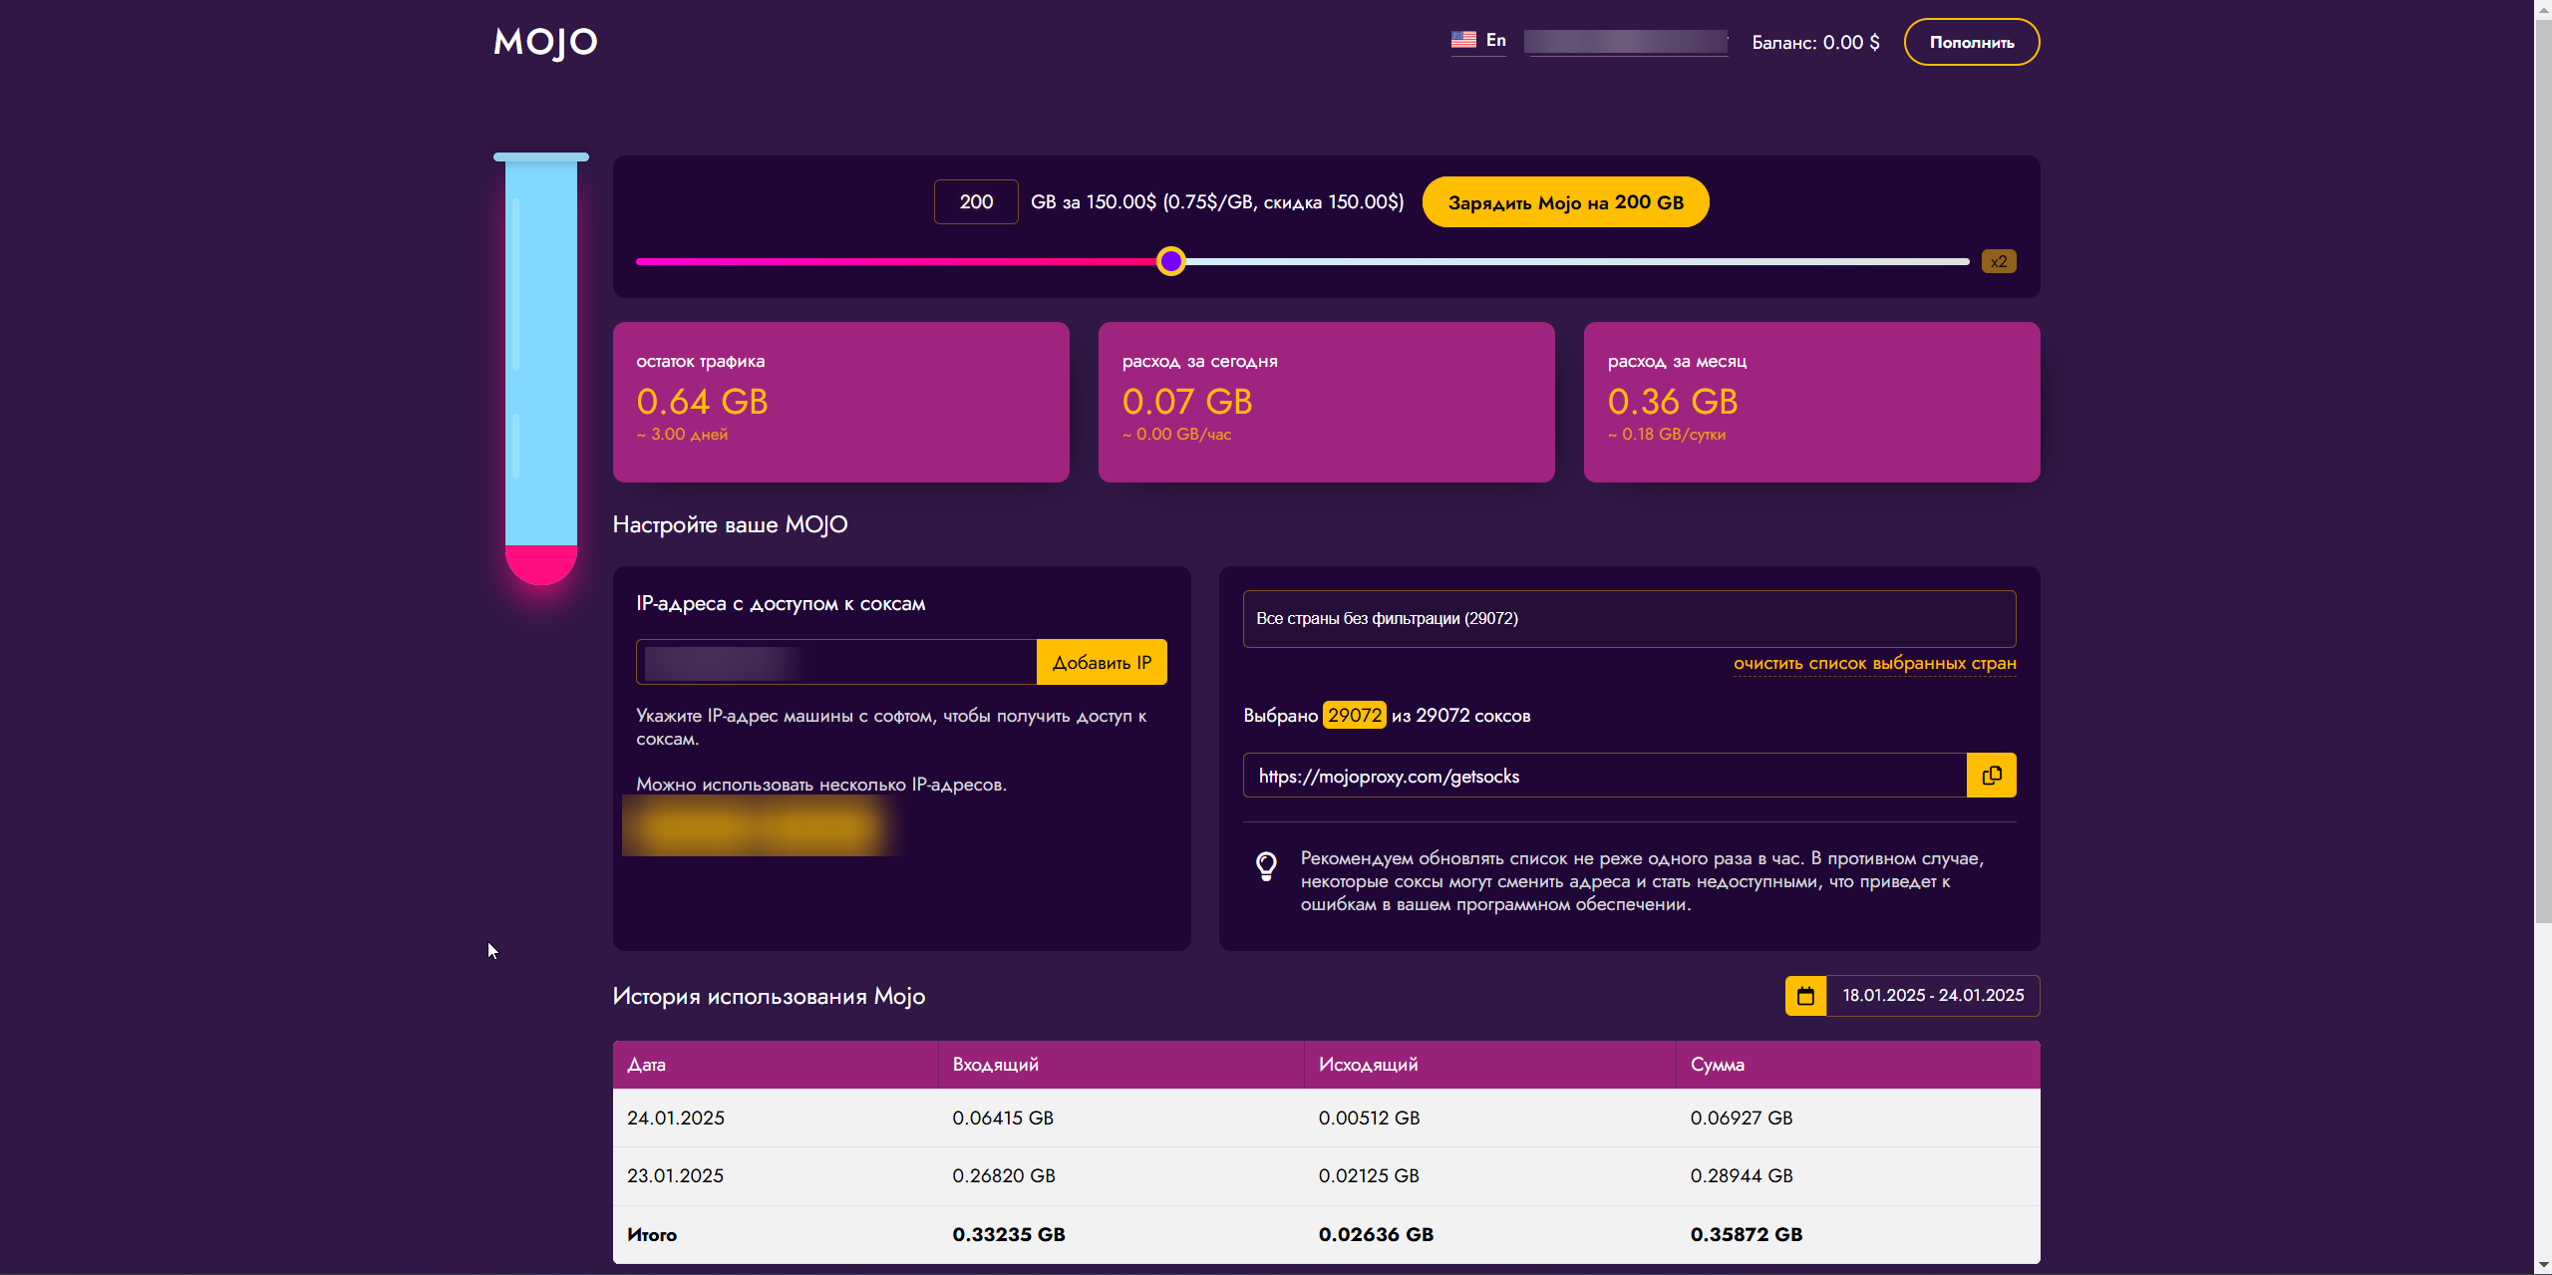Click the 0.26820 GB incoming cell
Image resolution: width=2552 pixels, height=1275 pixels.
(1004, 1176)
